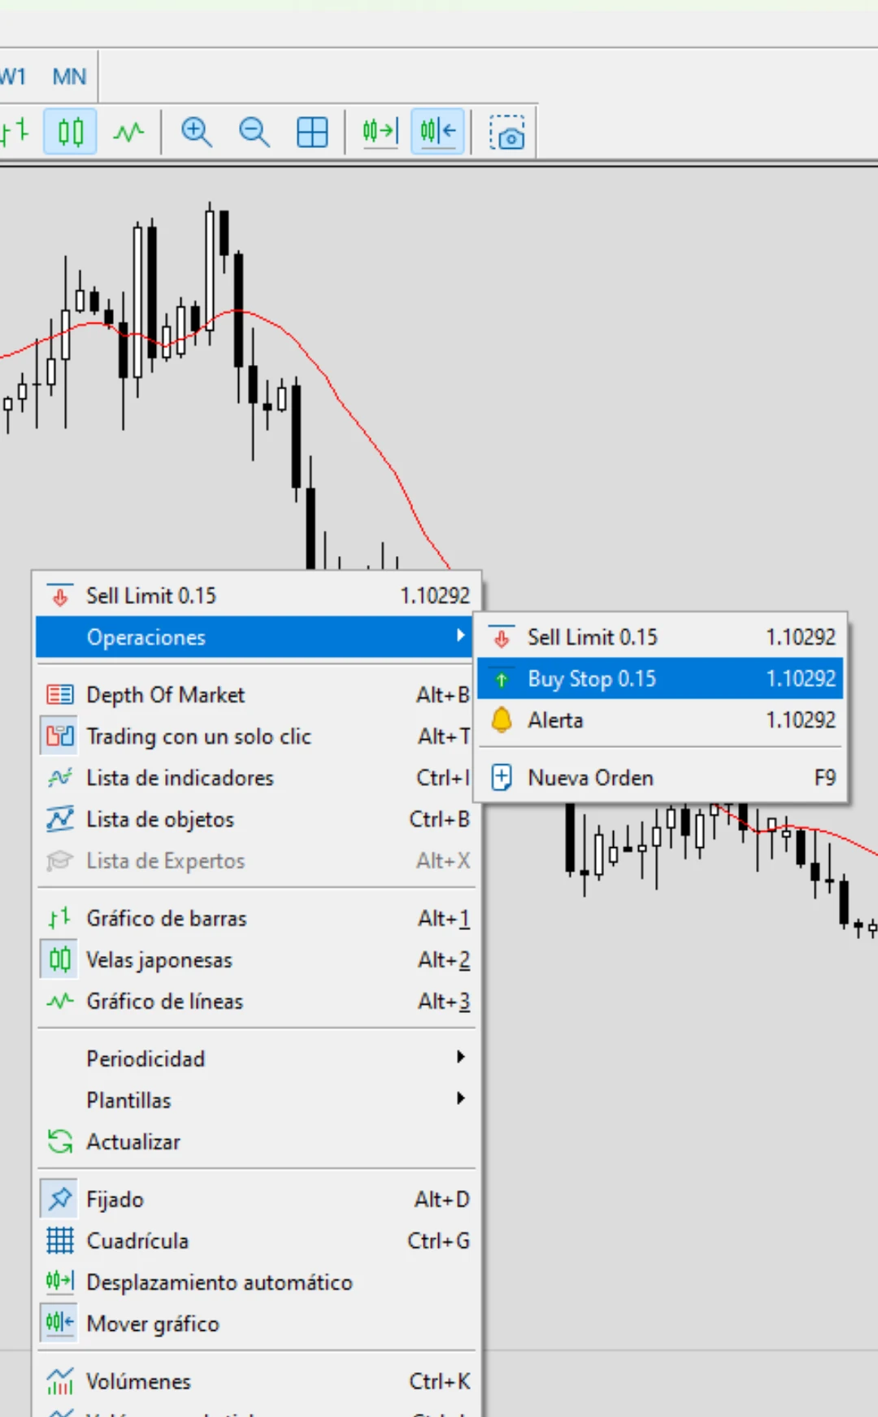Viewport: 878px width, 1417px height.
Task: Toggle chart shift icon in toolbar
Action: [x=437, y=132]
